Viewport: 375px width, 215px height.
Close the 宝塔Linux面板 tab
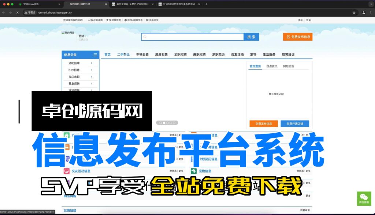click(59, 4)
